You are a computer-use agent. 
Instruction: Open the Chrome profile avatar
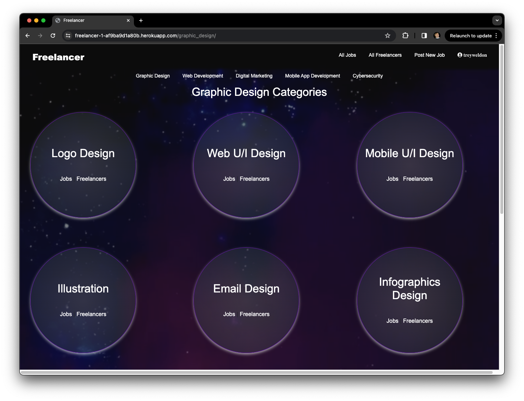[437, 36]
